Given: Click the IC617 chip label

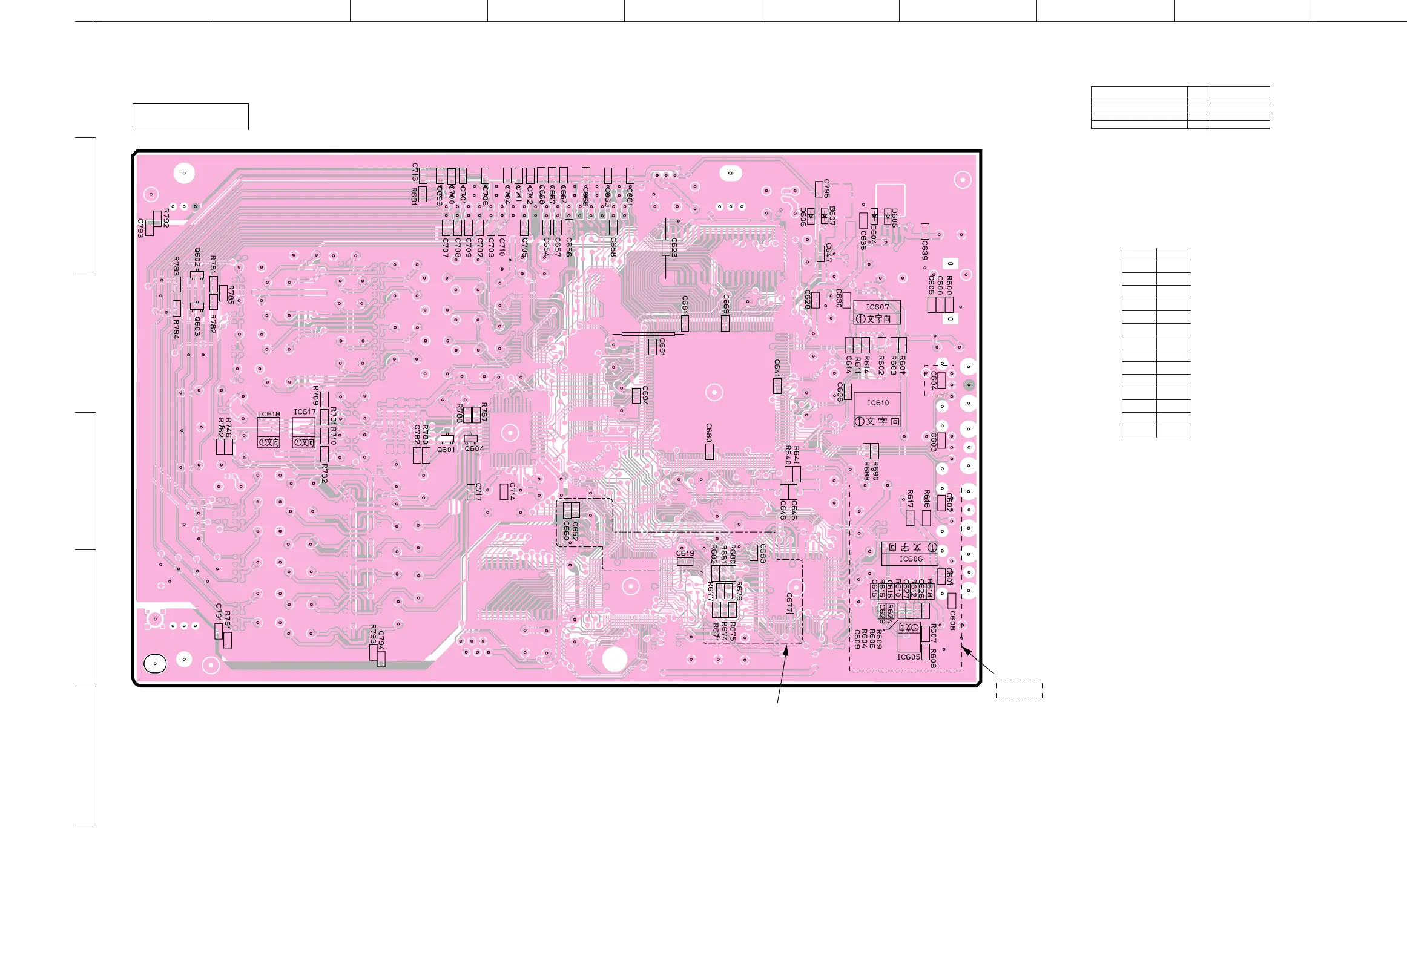Looking at the screenshot, I should (305, 412).
